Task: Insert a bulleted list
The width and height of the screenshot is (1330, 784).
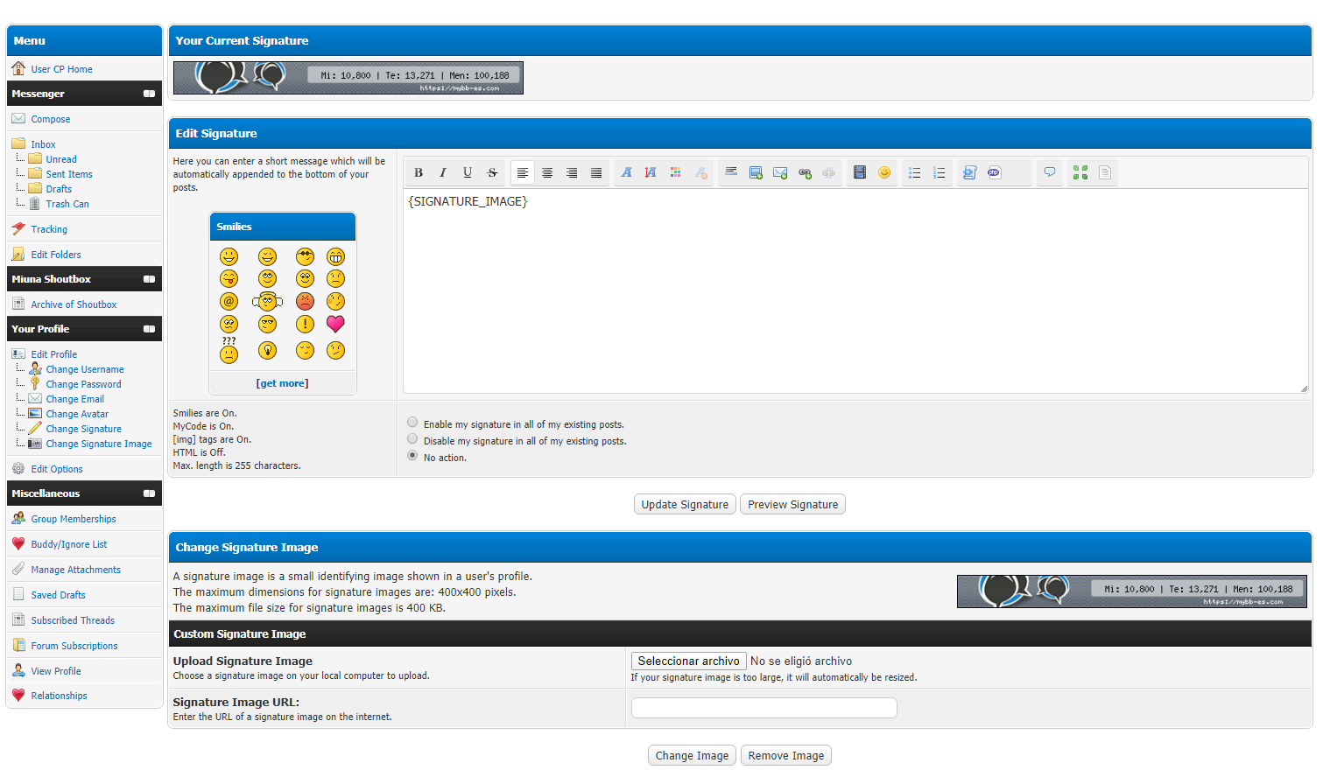Action: point(914,173)
